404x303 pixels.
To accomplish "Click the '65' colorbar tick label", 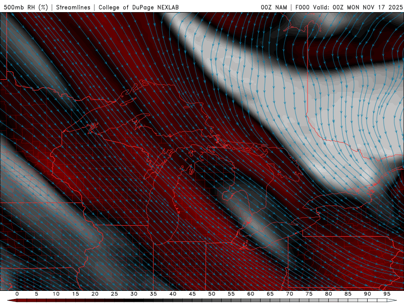I will coord(270,294).
